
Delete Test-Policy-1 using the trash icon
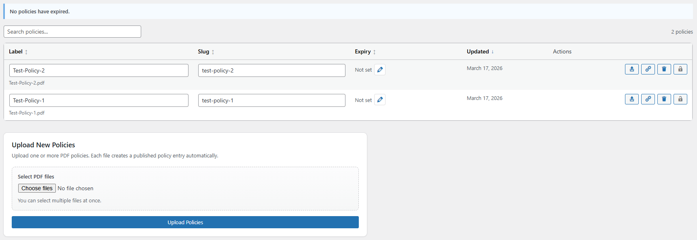tap(664, 99)
